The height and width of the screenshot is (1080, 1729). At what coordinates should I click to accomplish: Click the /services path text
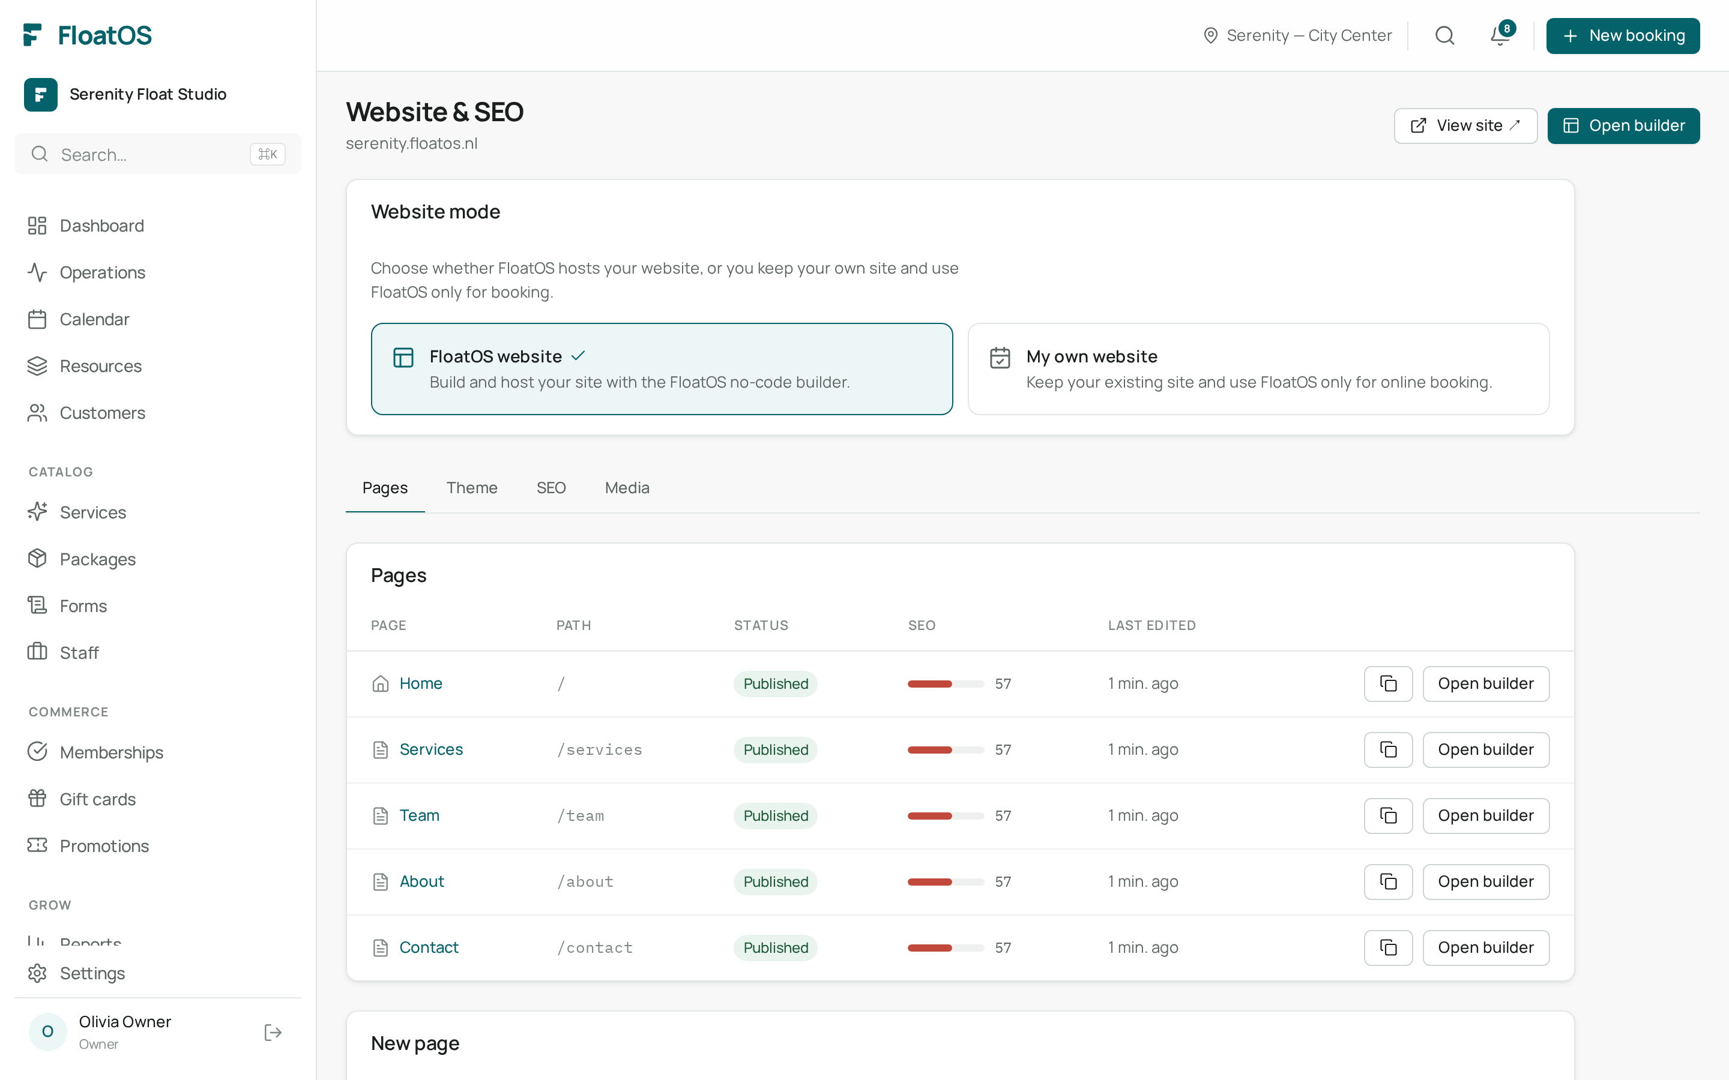(599, 749)
